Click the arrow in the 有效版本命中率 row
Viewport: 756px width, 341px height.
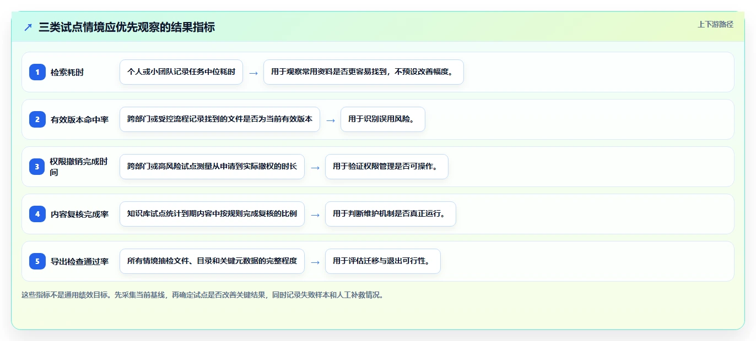(331, 120)
